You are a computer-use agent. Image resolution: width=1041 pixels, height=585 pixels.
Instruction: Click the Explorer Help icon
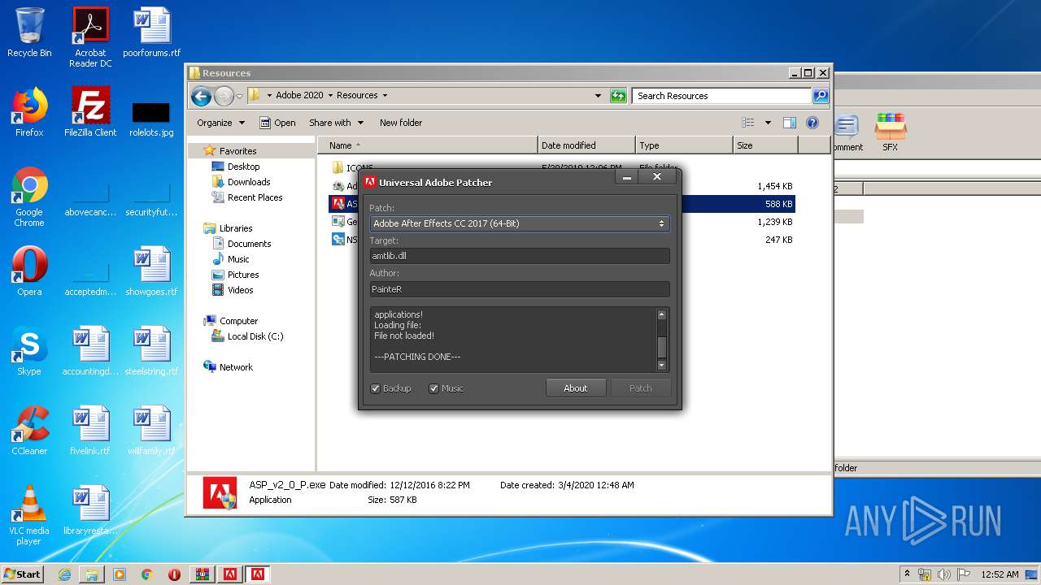[x=812, y=123]
